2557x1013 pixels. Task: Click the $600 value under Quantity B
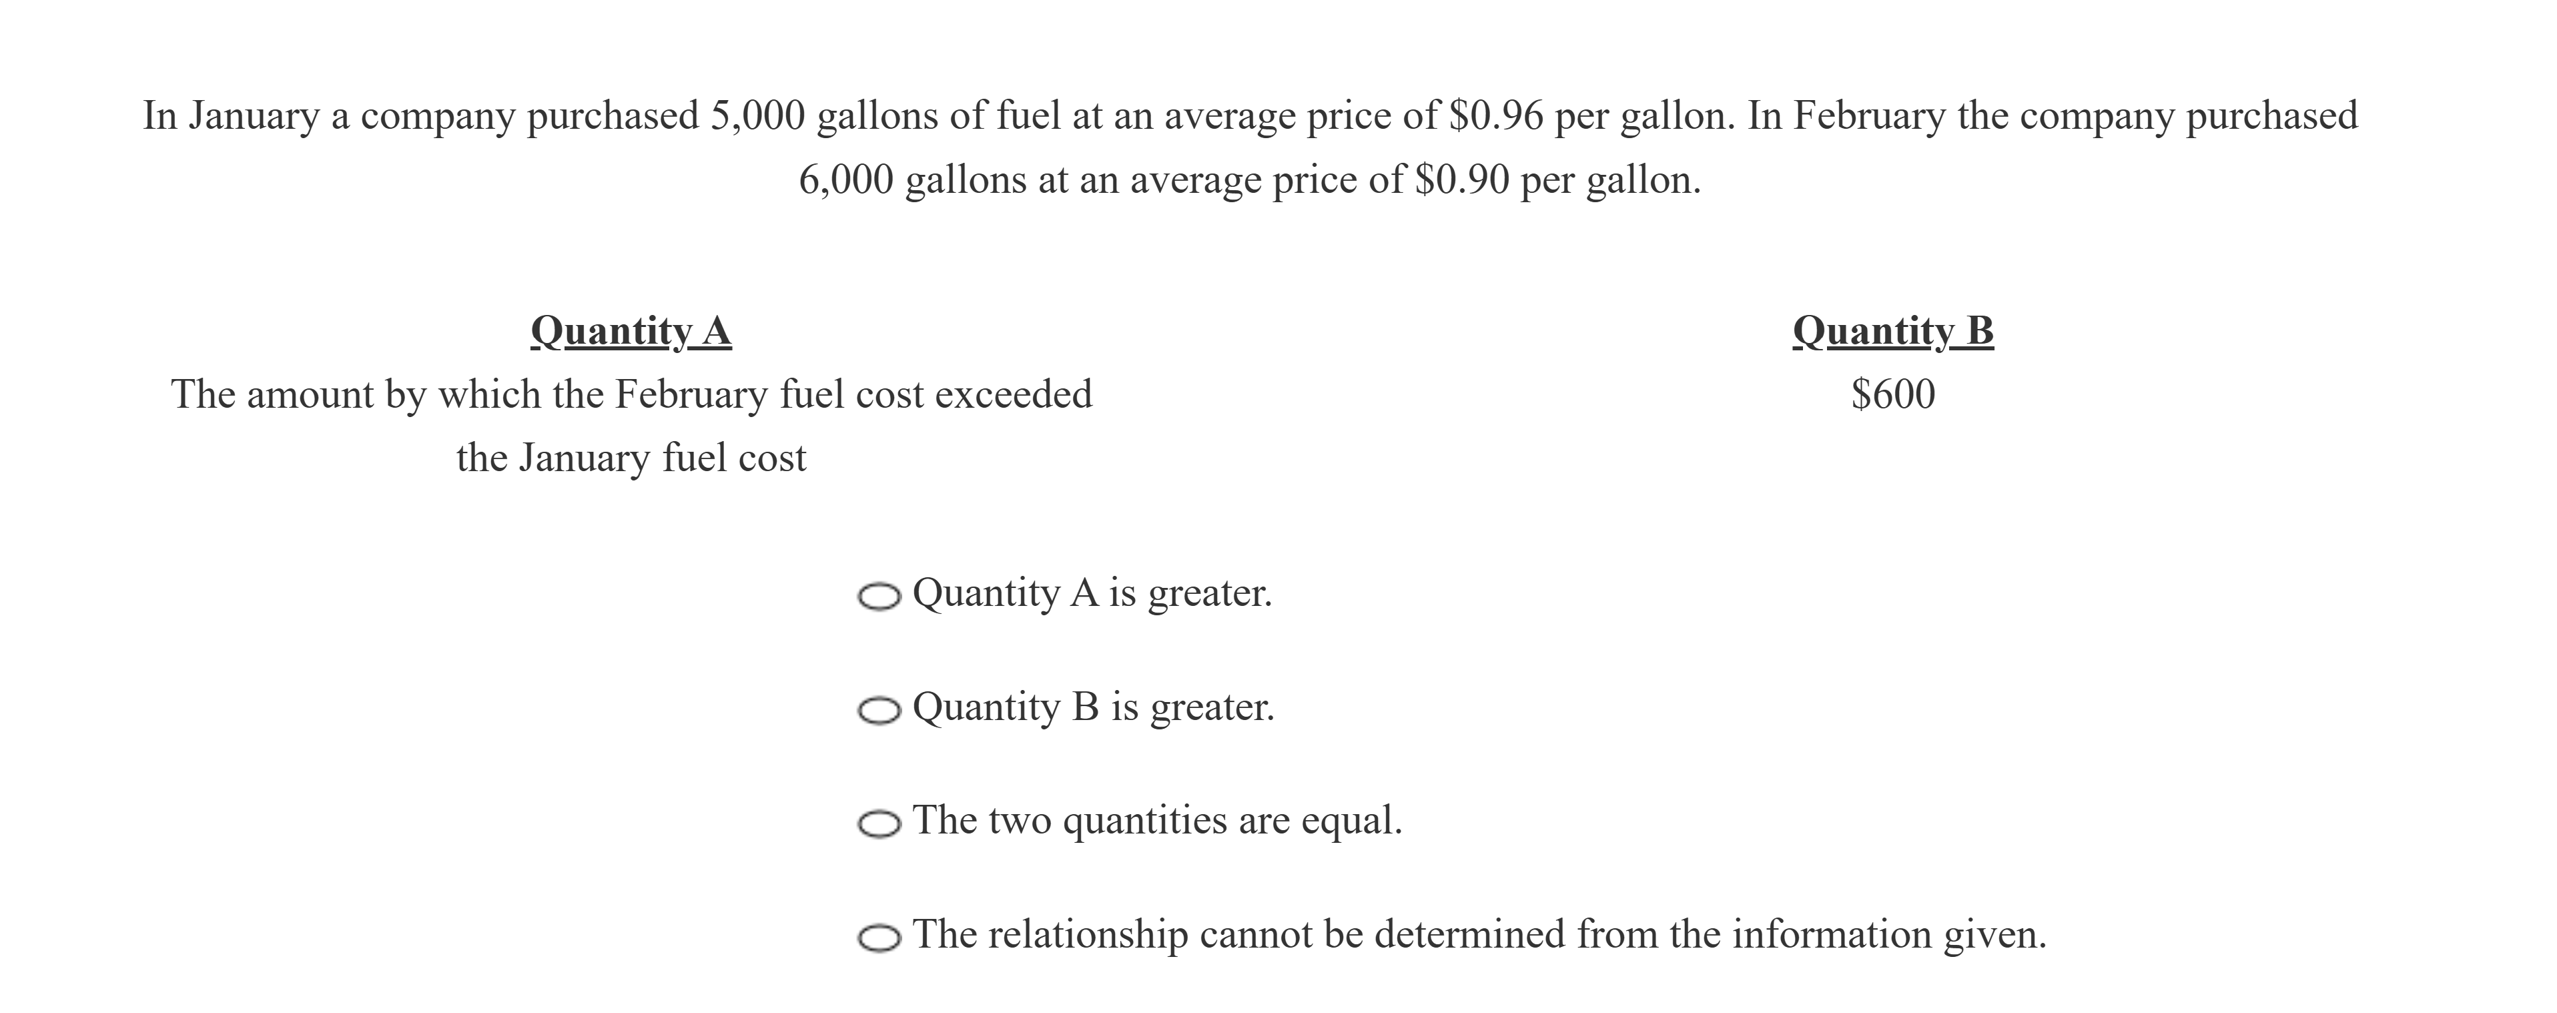tap(1893, 394)
